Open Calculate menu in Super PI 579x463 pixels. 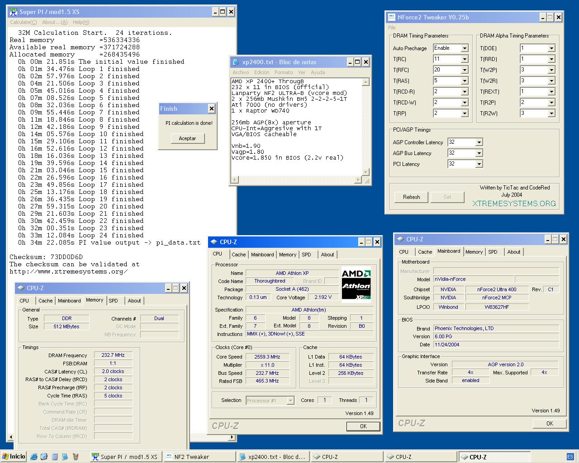click(x=24, y=22)
